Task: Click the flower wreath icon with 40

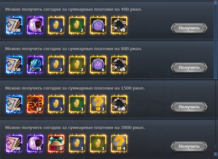Action: (x=119, y=25)
